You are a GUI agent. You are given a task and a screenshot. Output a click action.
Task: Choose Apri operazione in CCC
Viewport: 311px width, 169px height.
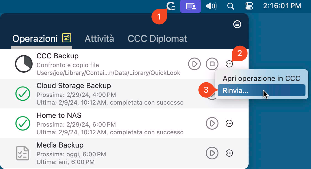[261, 78]
